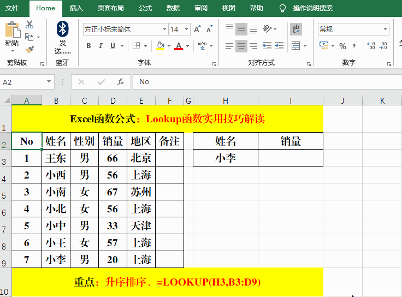Align text to bottom of cell
Viewport: 402px width, 297px height.
[x=253, y=29]
